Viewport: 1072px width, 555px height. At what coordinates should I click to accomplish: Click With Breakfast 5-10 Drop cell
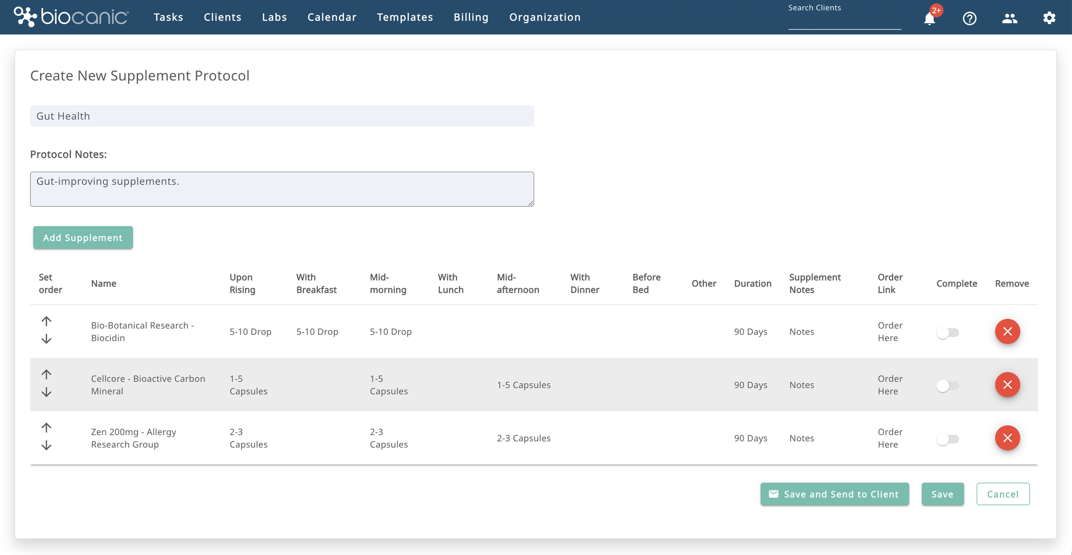[x=317, y=331]
